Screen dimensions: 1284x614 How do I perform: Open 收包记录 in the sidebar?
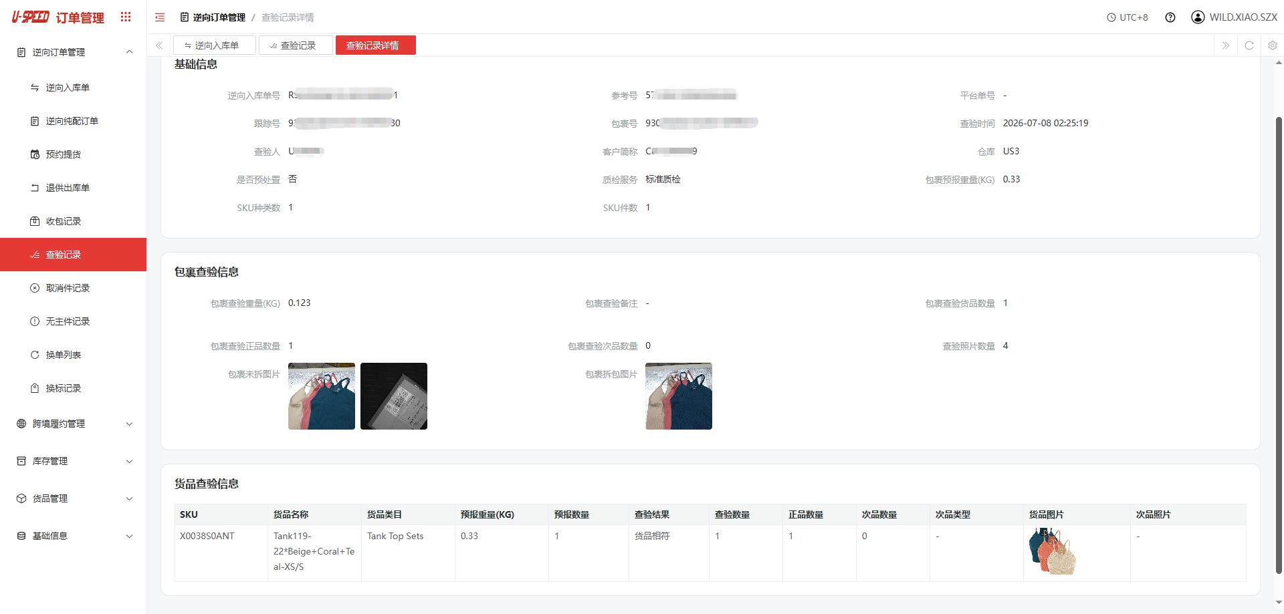click(74, 221)
